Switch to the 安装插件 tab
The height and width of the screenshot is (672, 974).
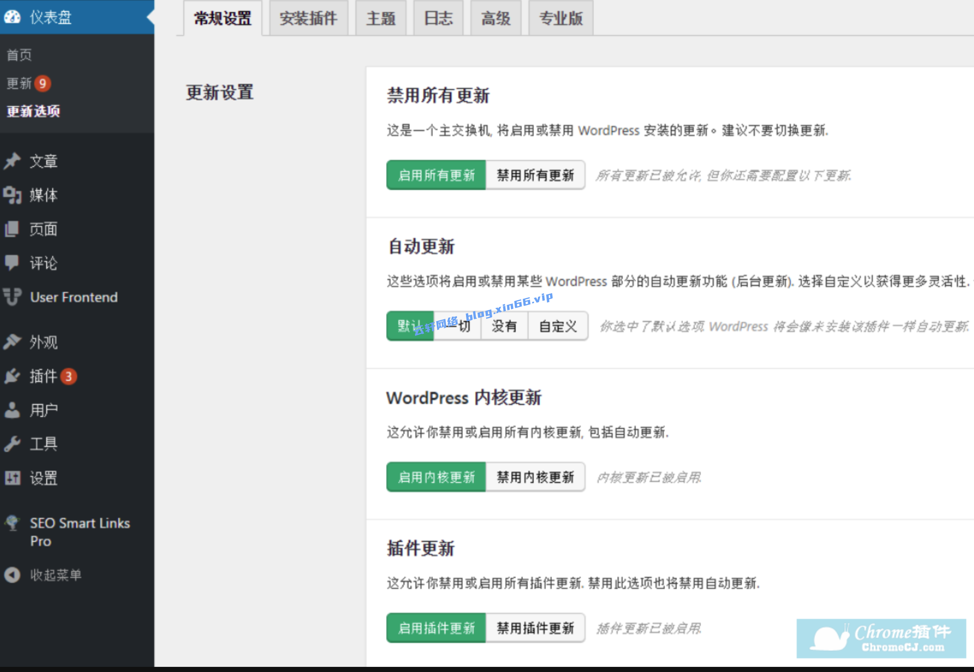(x=308, y=18)
